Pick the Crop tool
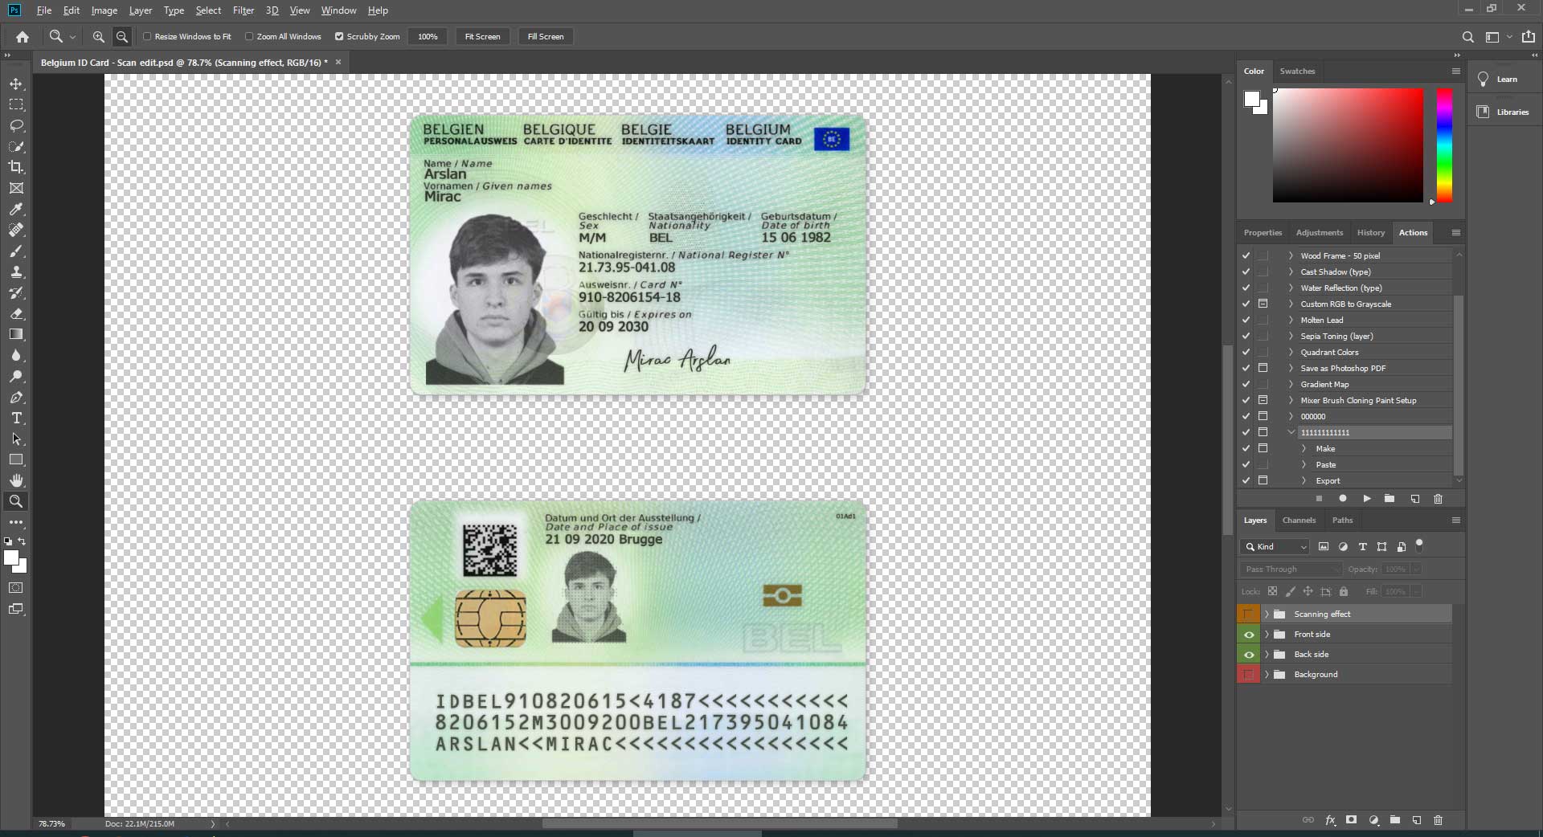Viewport: 1543px width, 837px height. tap(16, 167)
